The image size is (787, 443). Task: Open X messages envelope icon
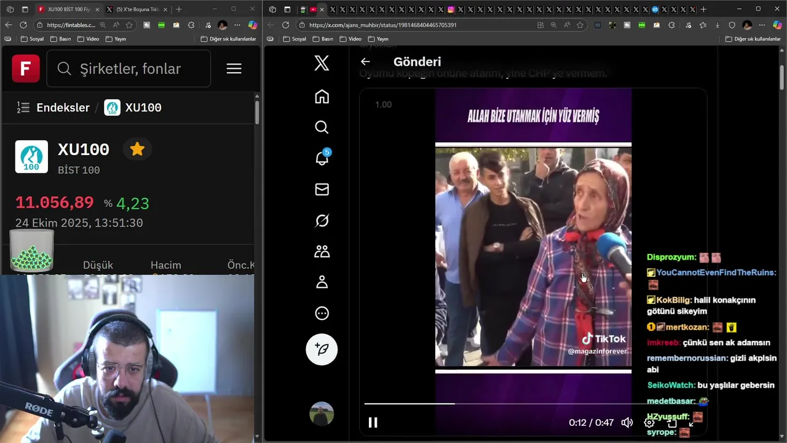point(322,190)
